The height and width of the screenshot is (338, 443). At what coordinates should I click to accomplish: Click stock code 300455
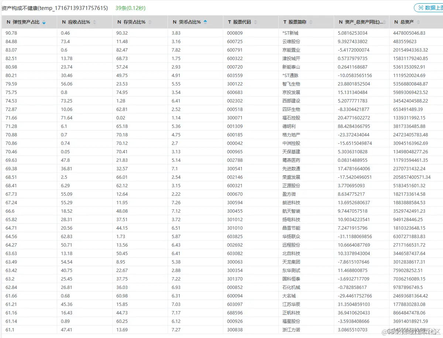click(235, 211)
